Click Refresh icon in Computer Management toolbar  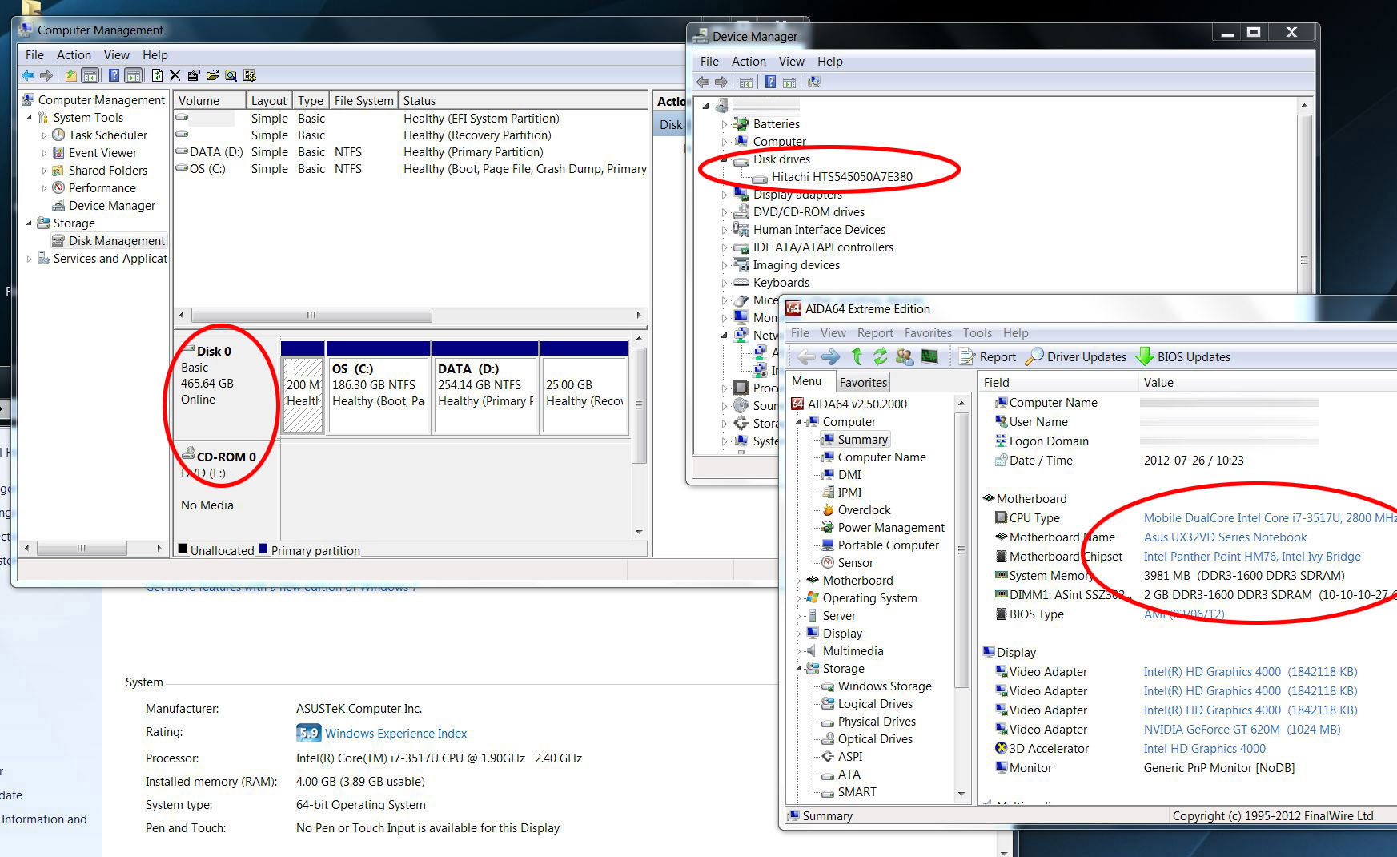[157, 75]
